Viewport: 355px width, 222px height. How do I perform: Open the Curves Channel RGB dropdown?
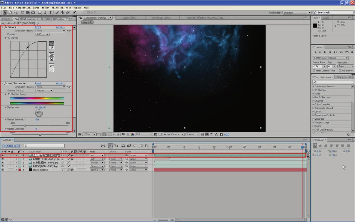42,34
